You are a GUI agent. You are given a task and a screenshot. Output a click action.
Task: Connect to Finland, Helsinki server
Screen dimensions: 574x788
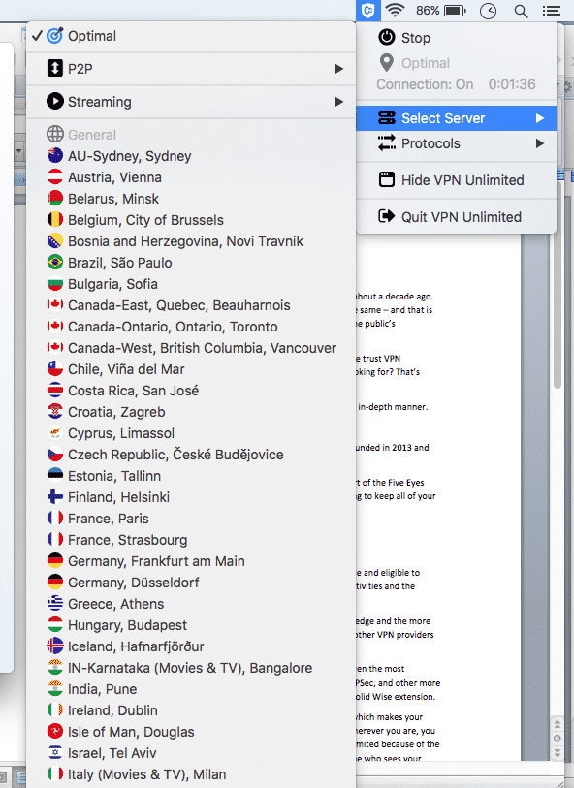[191, 496]
